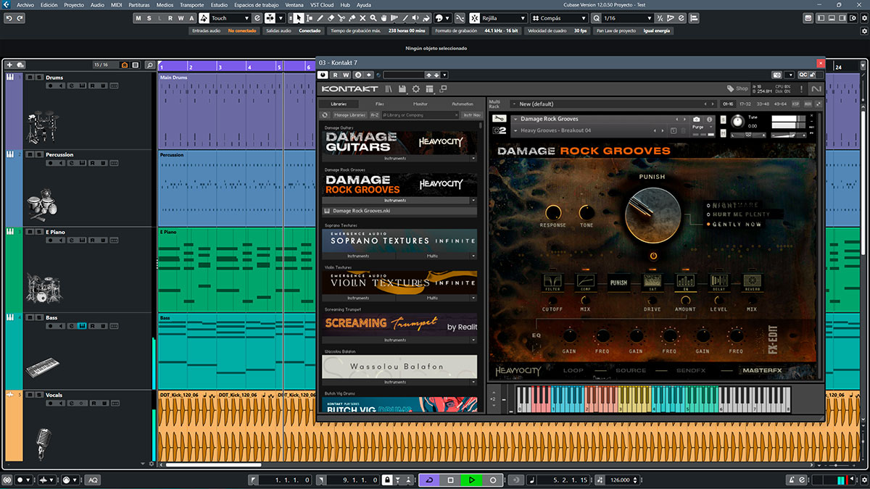Open the VST Cloud menu
The width and height of the screenshot is (870, 489).
coord(321,4)
